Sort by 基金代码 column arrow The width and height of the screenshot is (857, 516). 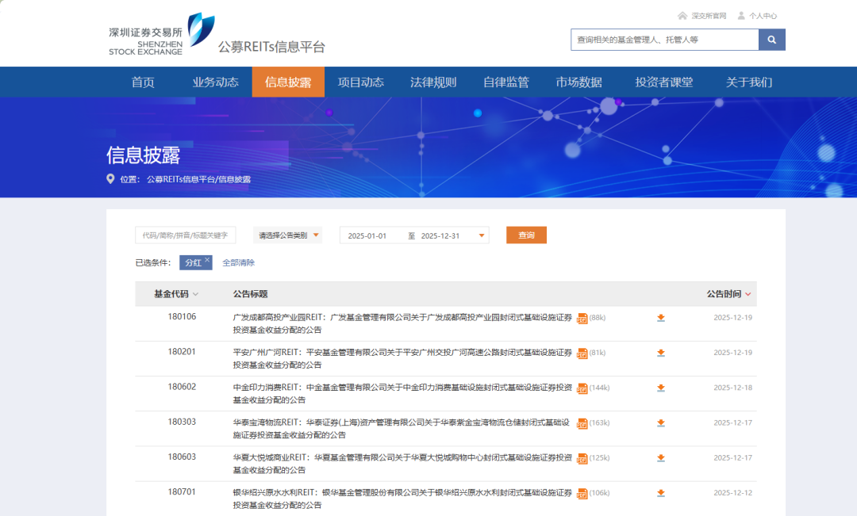(195, 294)
